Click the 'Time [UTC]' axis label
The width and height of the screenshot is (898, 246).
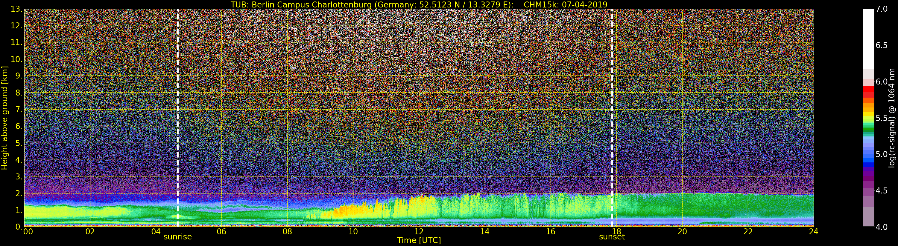419,240
